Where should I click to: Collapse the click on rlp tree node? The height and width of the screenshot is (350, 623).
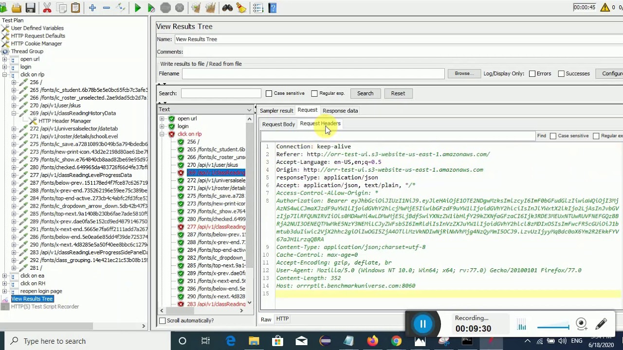4,74
